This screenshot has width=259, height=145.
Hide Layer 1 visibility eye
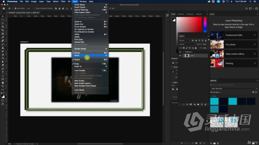[180, 56]
